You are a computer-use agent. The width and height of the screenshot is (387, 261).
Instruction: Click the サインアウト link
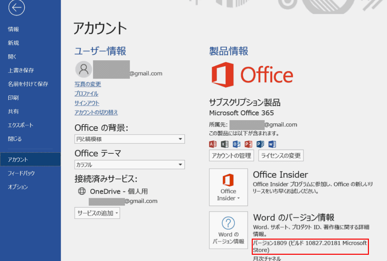(87, 103)
